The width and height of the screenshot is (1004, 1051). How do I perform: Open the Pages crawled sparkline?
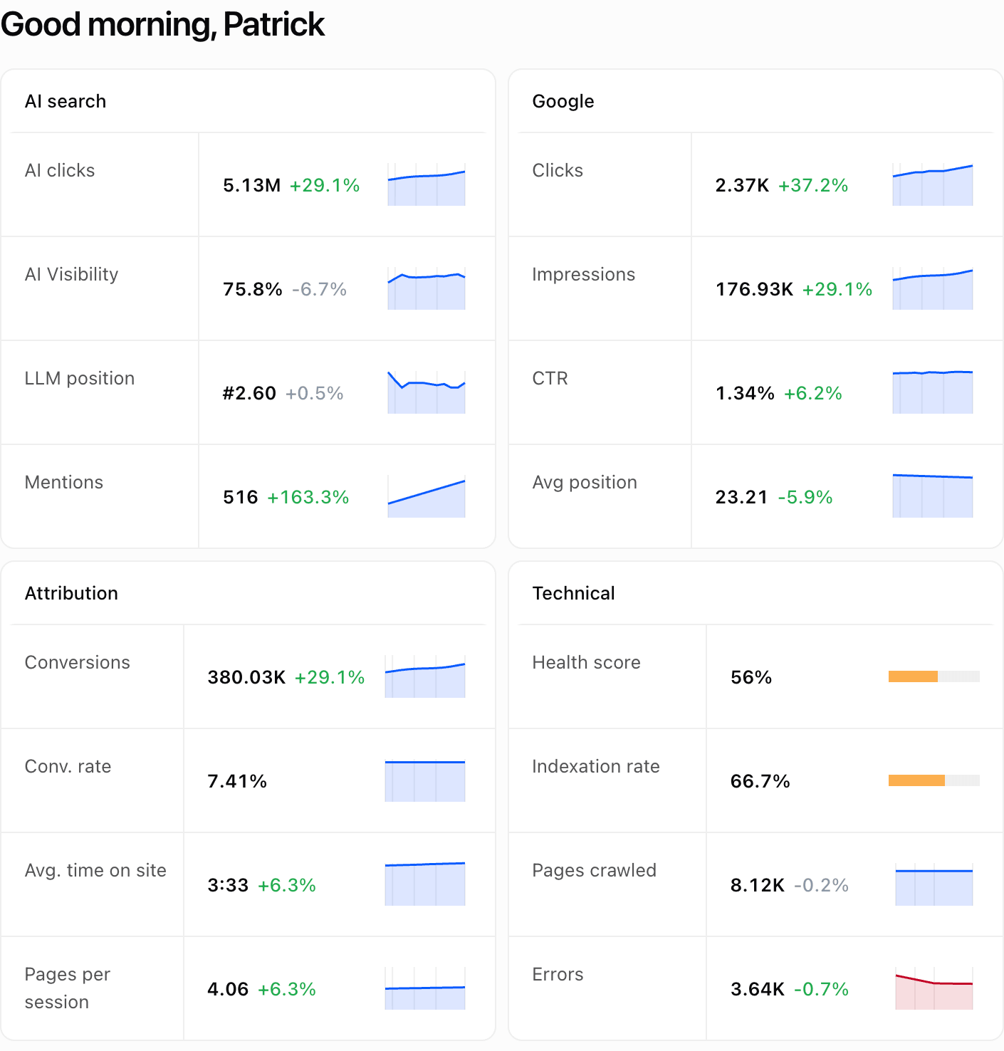934,884
